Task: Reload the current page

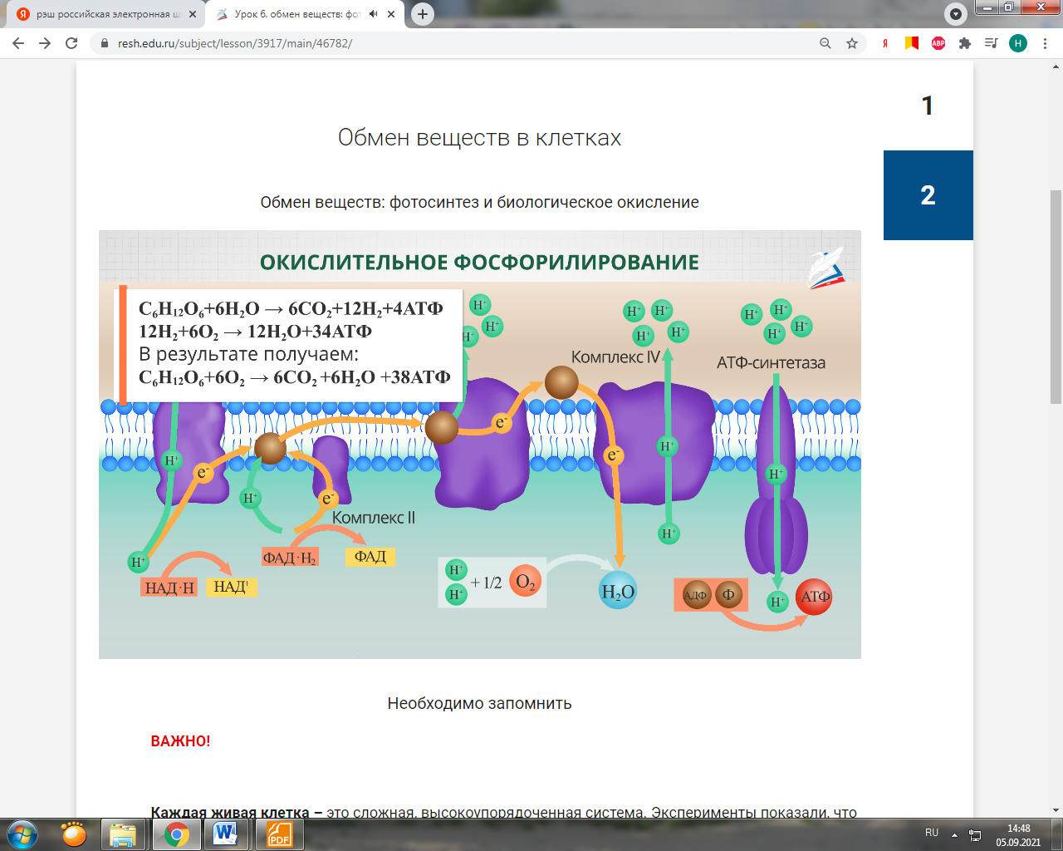Action: pos(71,43)
